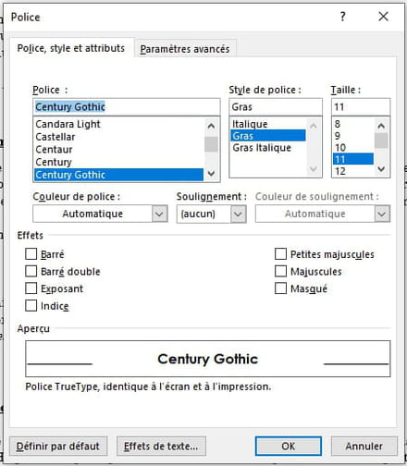Select Gras Italique in style list
The height and width of the screenshot is (466, 407).
point(262,148)
